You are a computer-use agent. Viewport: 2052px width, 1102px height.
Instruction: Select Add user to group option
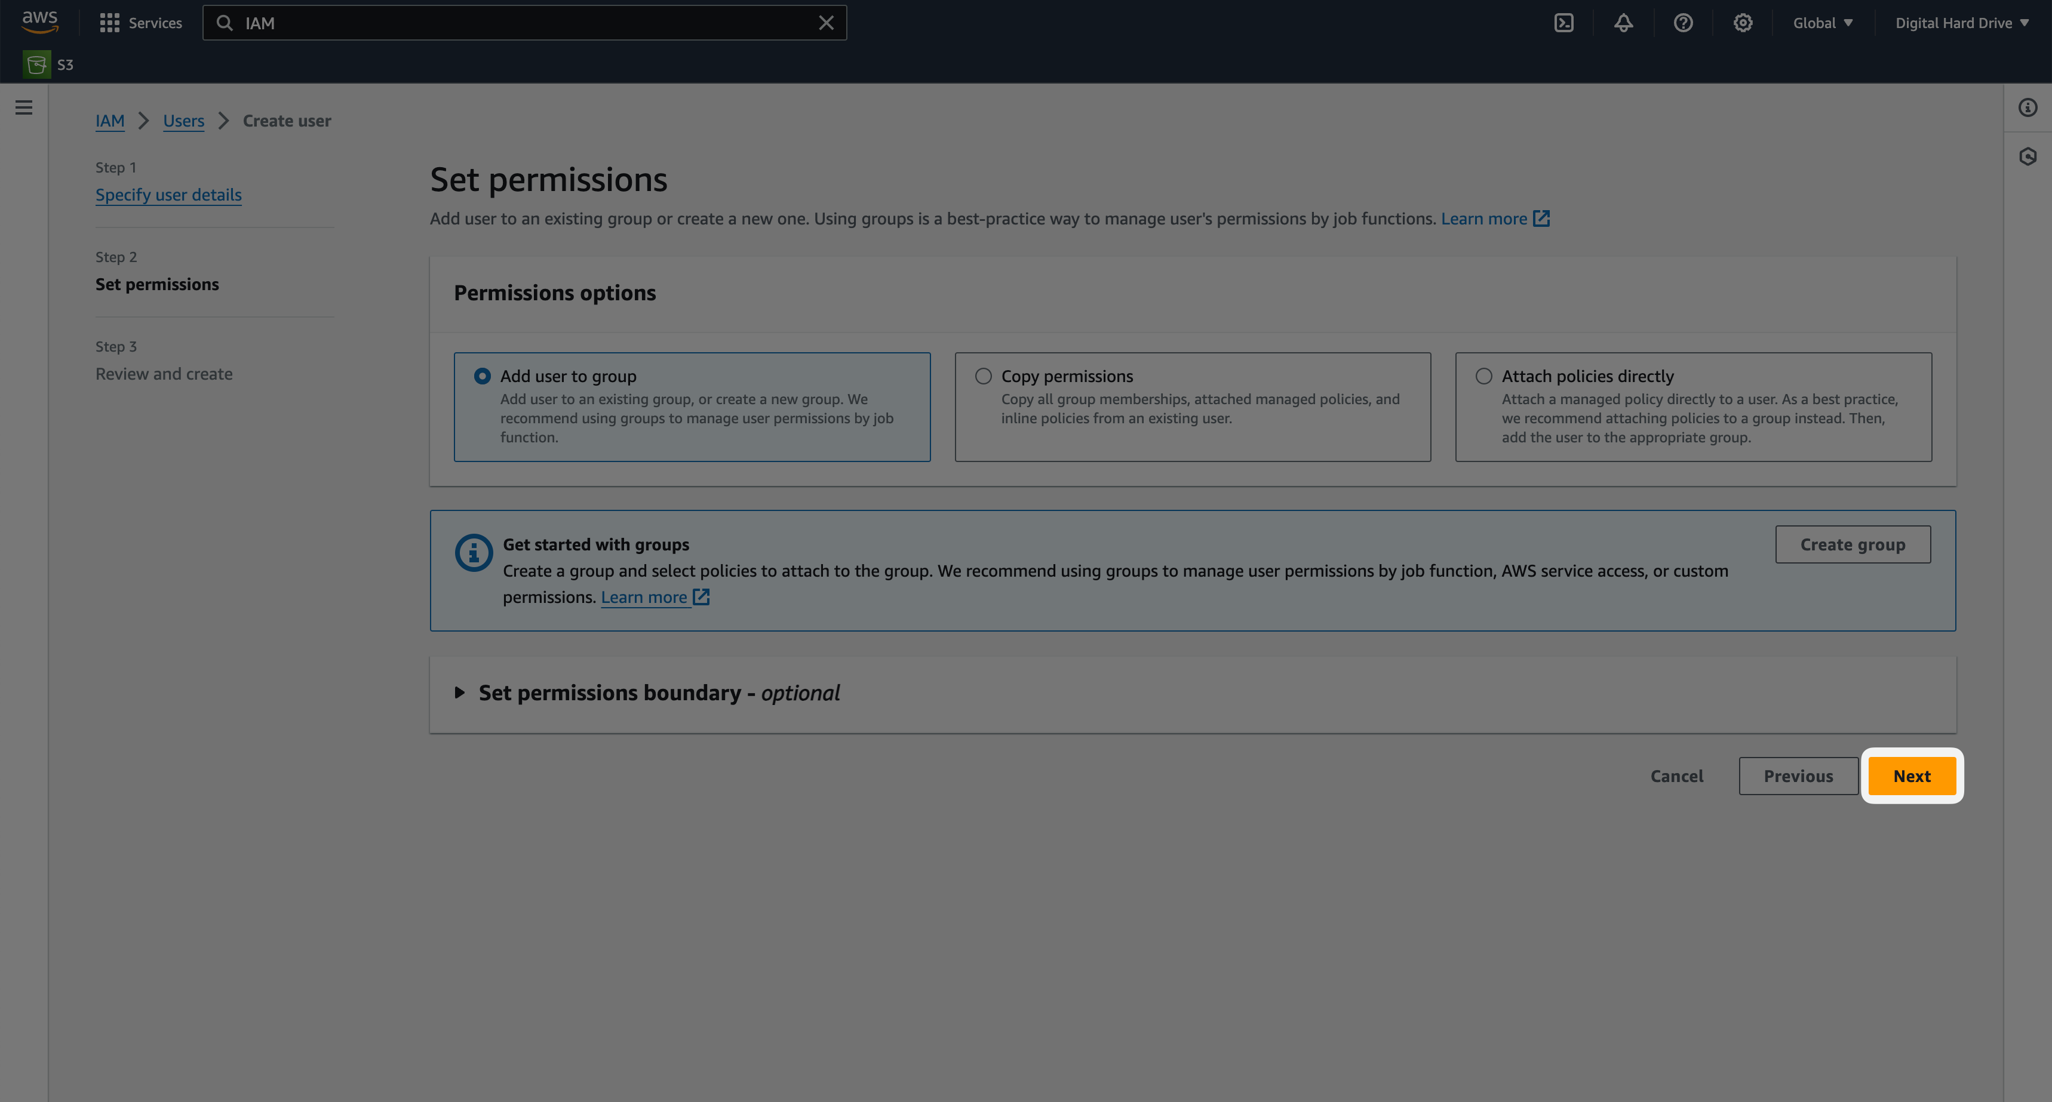pyautogui.click(x=483, y=376)
